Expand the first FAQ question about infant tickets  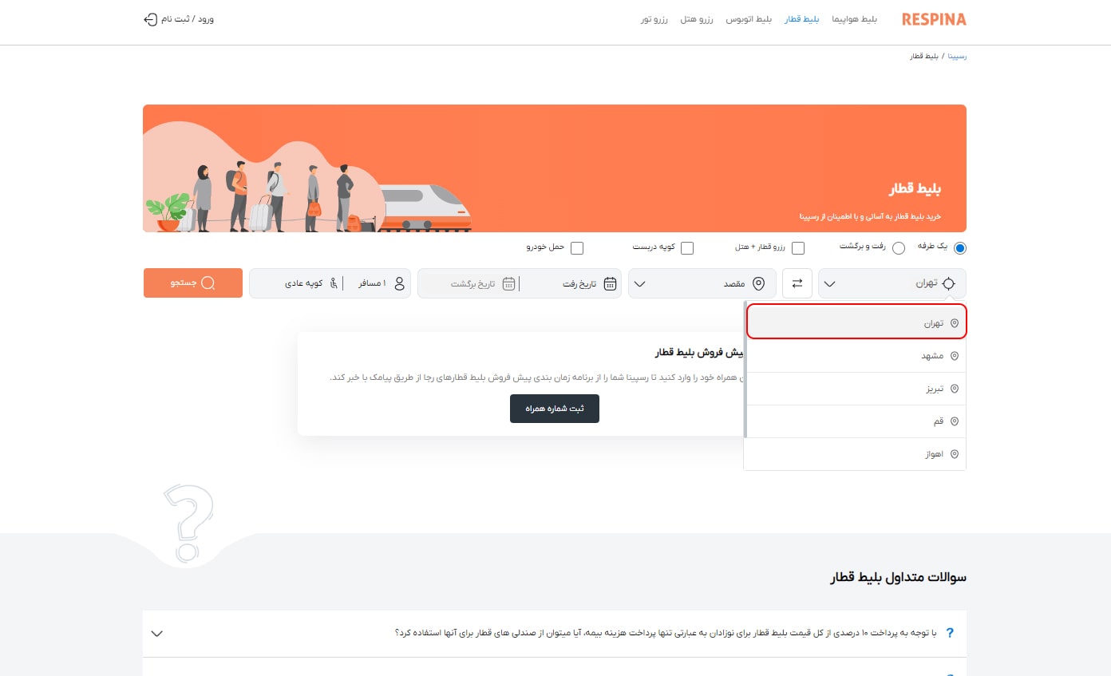(x=156, y=634)
